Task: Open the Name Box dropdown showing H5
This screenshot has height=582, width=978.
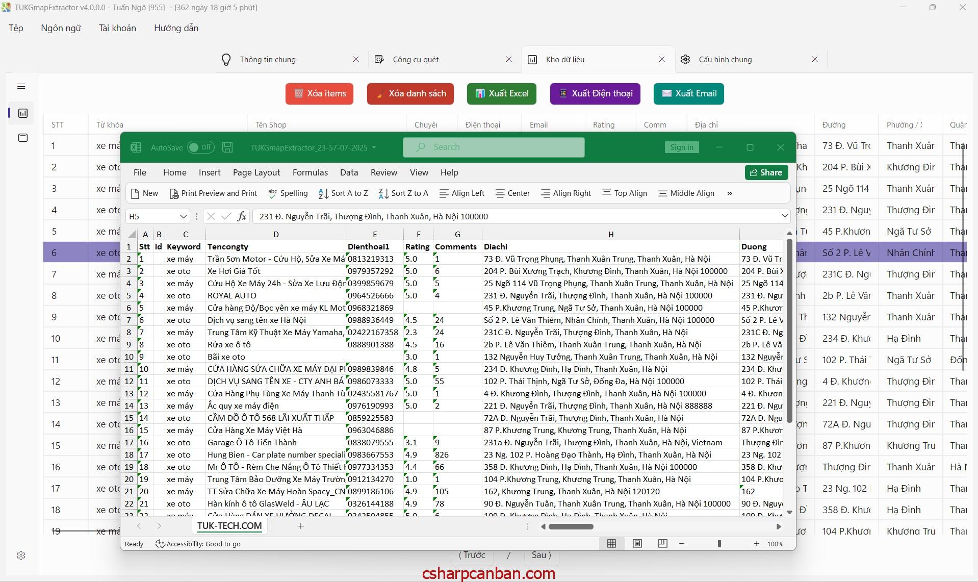Action: [x=183, y=216]
